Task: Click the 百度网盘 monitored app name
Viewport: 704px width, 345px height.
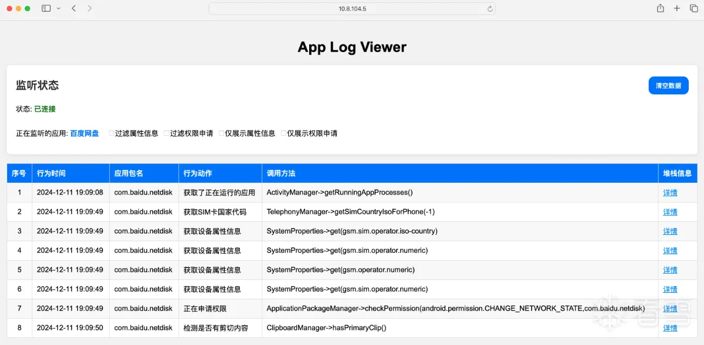Action: click(x=84, y=134)
